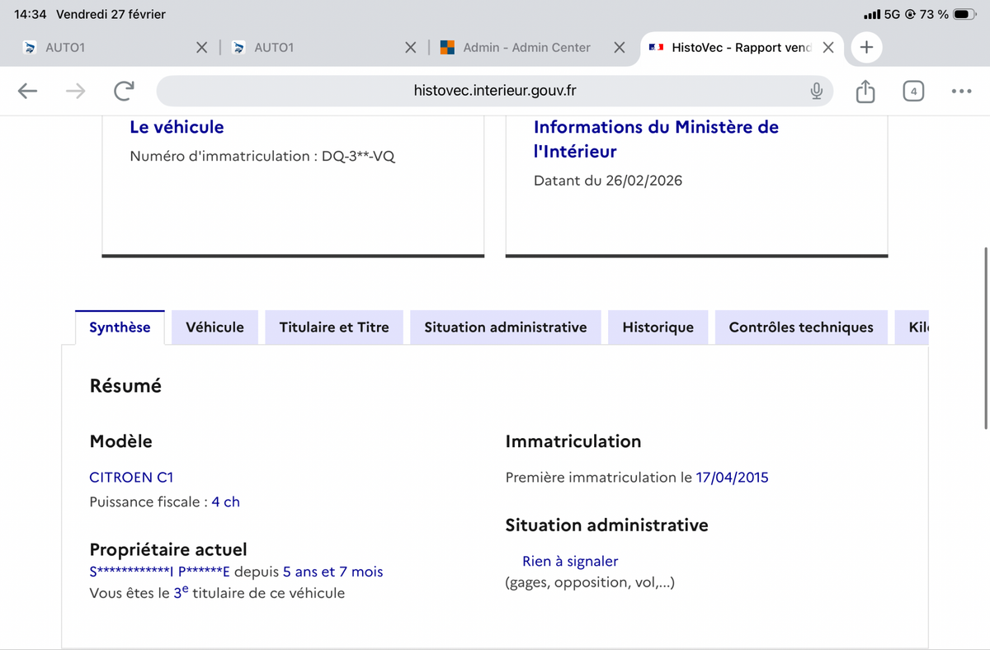Image resolution: width=990 pixels, height=650 pixels.
Task: Open the Véhicule tab
Action: tap(214, 327)
